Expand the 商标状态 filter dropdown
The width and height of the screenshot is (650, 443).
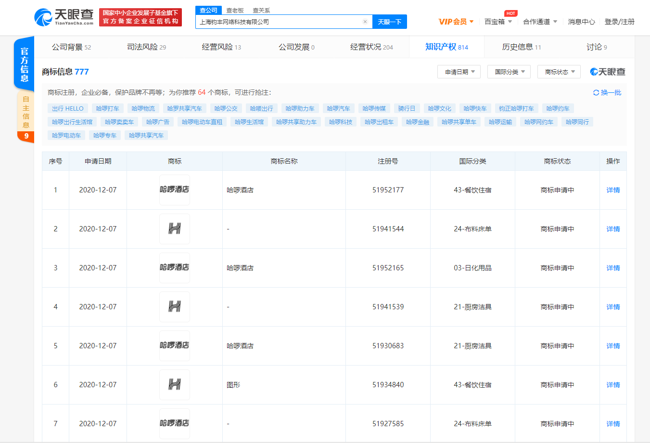pos(559,72)
